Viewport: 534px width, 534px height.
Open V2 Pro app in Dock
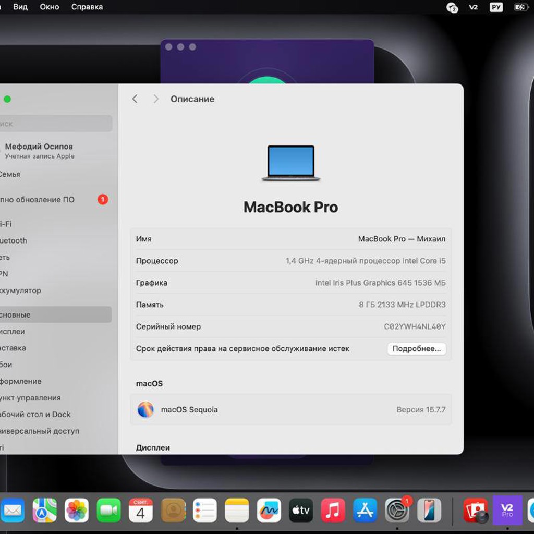(x=507, y=510)
